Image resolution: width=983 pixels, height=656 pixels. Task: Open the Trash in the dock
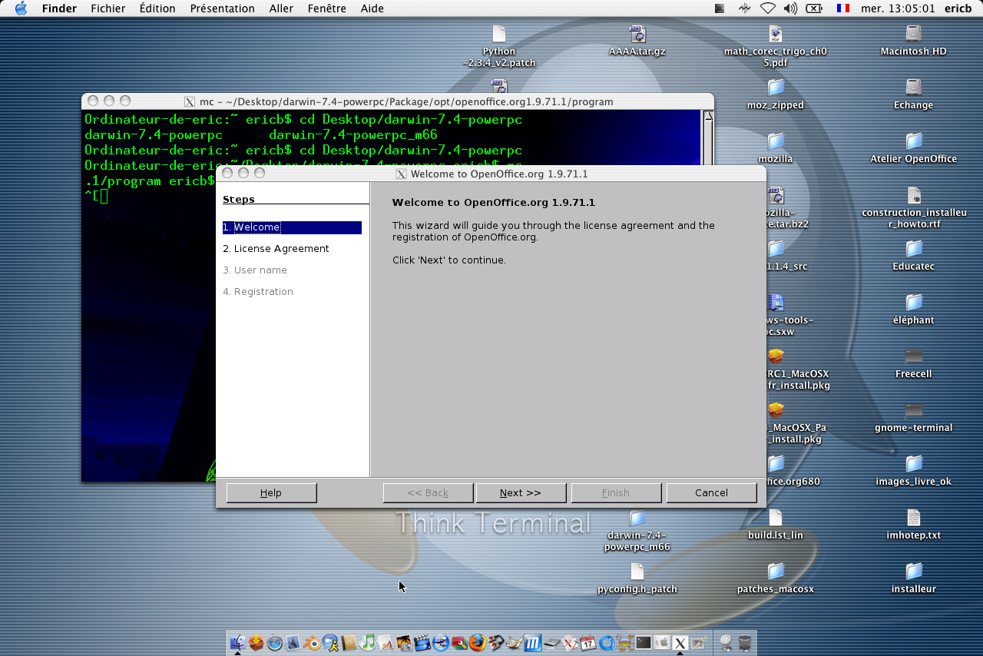744,643
